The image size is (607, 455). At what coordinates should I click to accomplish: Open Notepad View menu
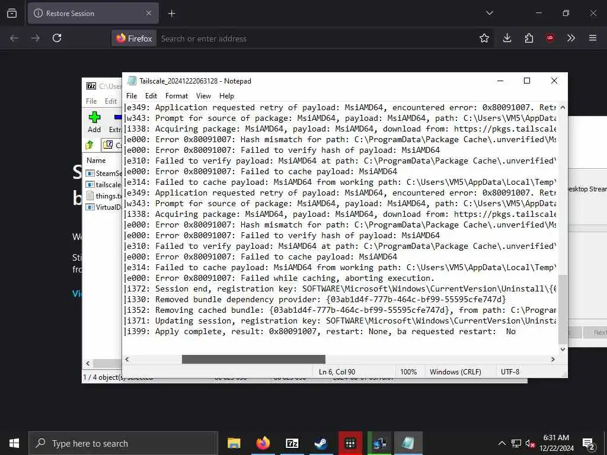[x=203, y=96]
